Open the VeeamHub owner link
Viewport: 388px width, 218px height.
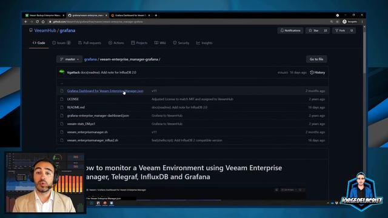(45, 31)
